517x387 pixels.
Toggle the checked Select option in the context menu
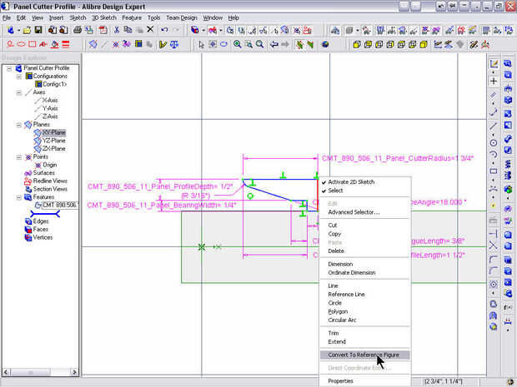[335, 191]
